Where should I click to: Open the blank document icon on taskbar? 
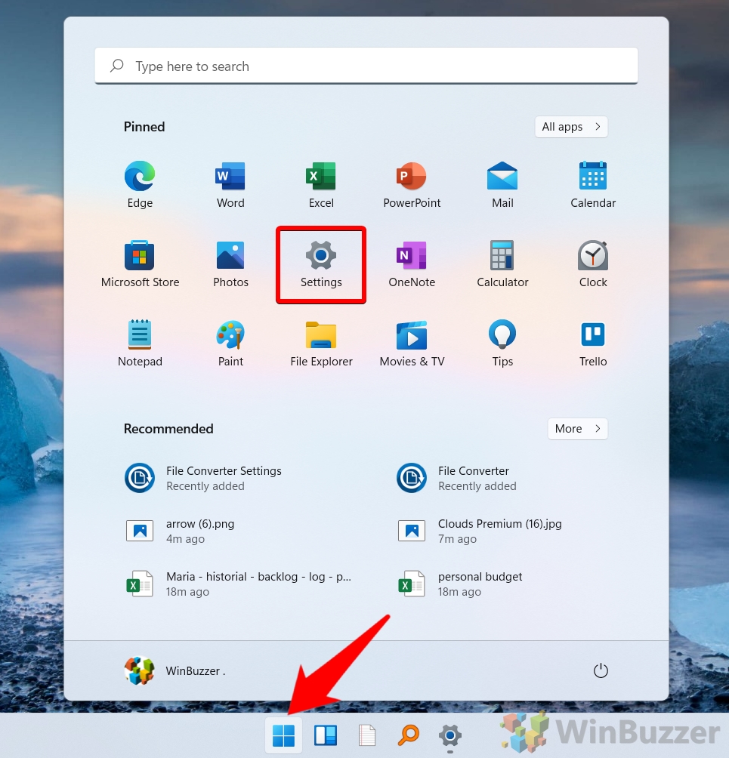click(x=367, y=735)
